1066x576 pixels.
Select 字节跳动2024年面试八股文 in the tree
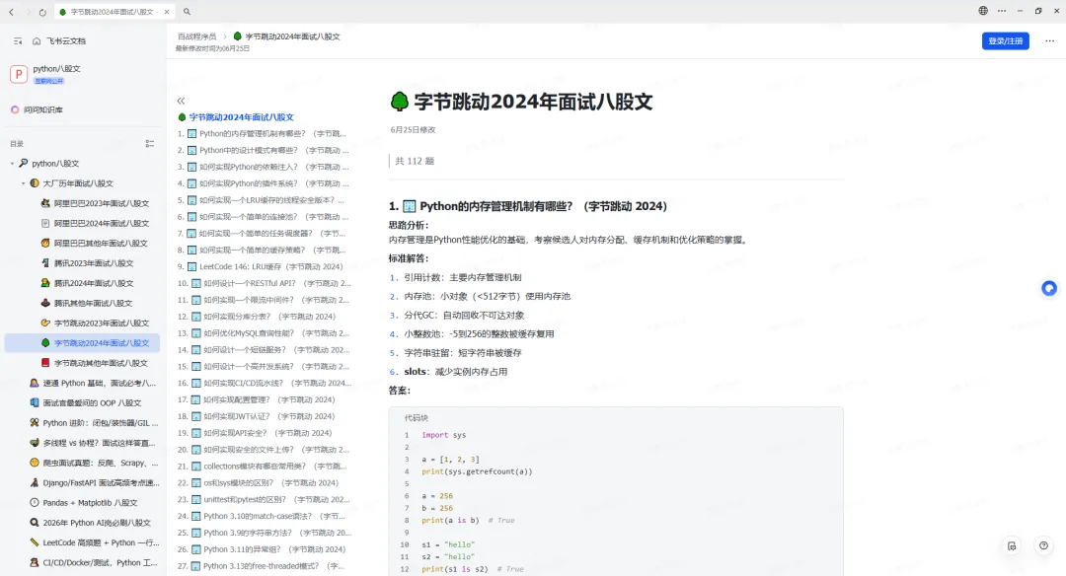[82, 343]
